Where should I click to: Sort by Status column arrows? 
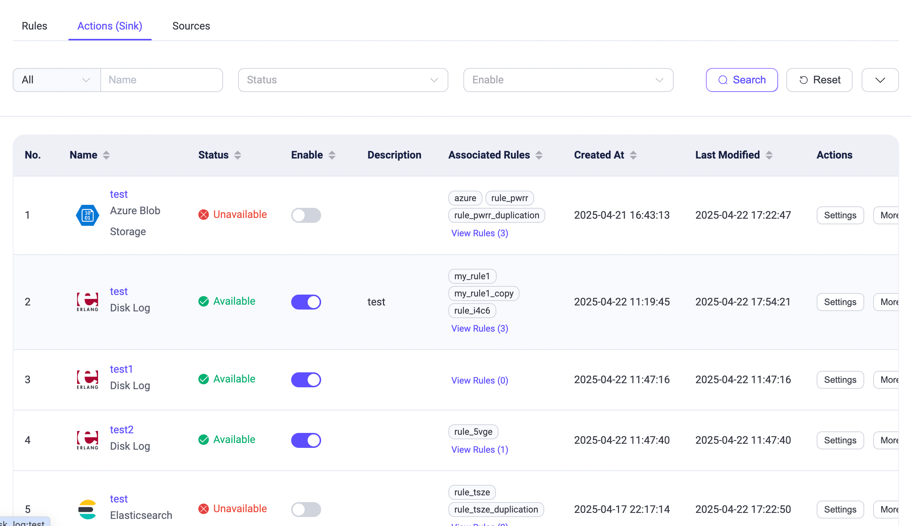[238, 155]
